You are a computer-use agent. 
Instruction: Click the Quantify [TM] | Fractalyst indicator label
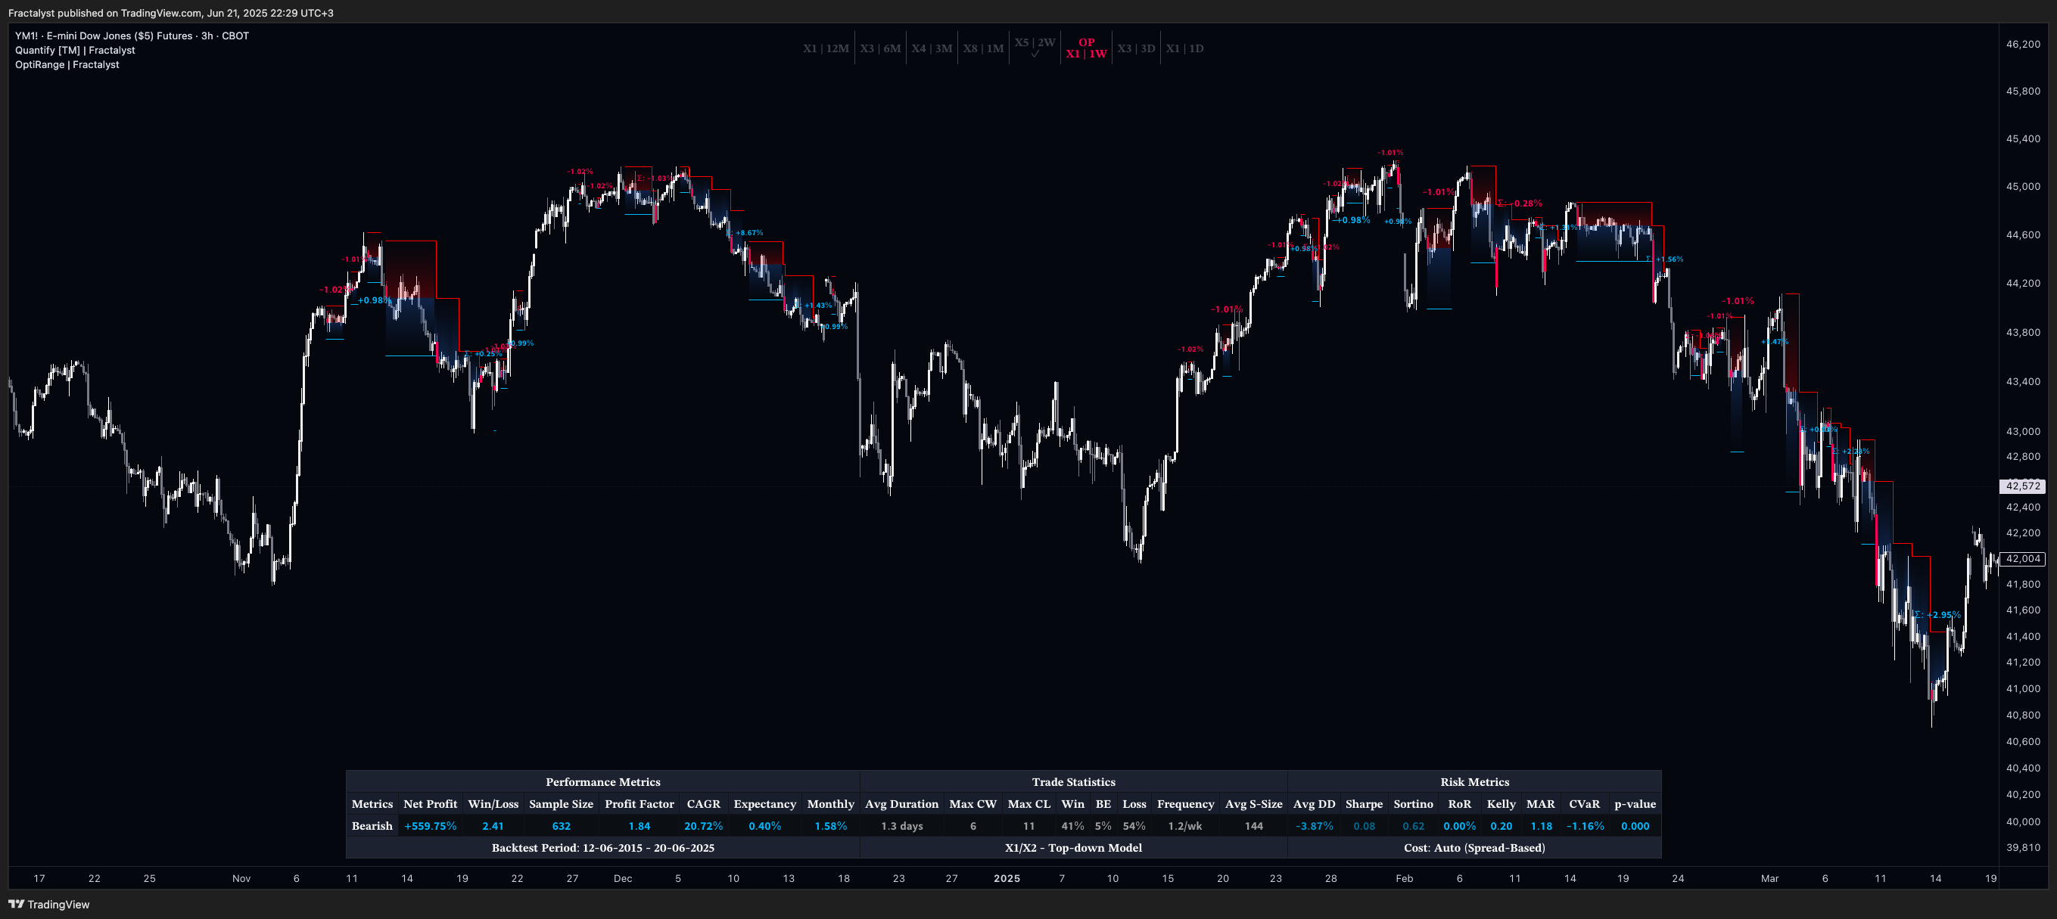pyautogui.click(x=75, y=50)
